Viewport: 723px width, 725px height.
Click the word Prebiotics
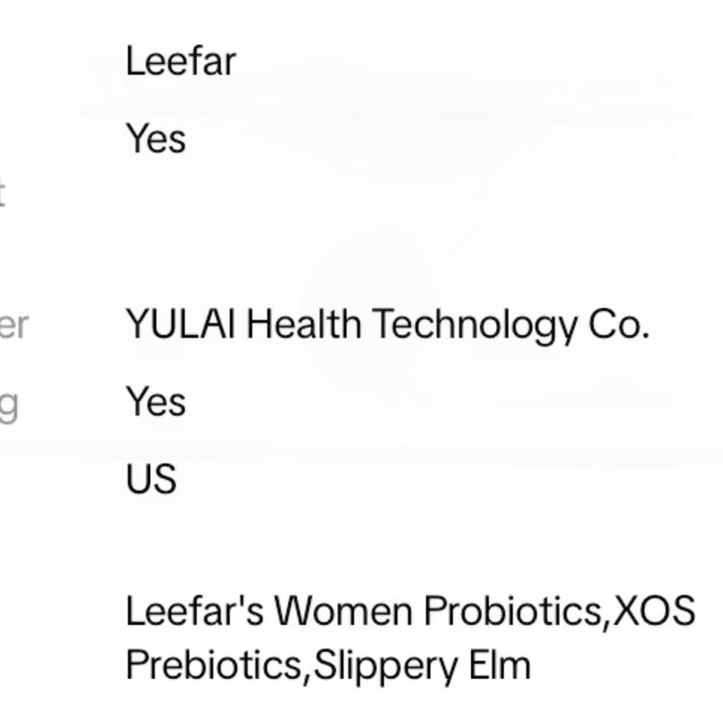tap(215, 665)
